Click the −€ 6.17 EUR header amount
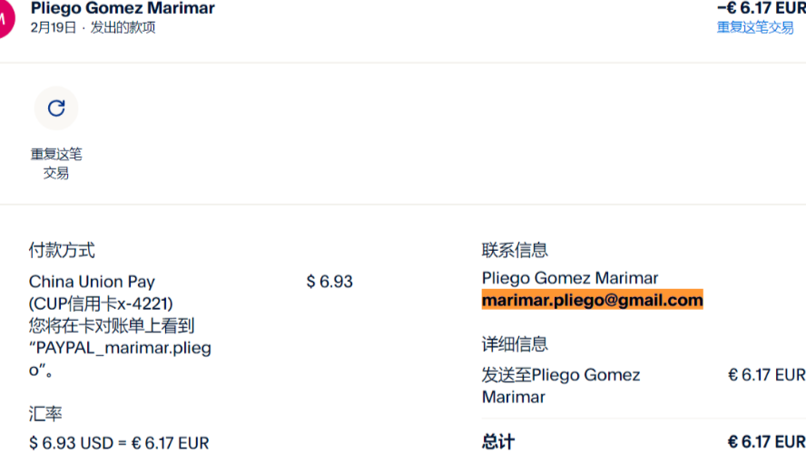The height and width of the screenshot is (453, 806). coord(761,8)
